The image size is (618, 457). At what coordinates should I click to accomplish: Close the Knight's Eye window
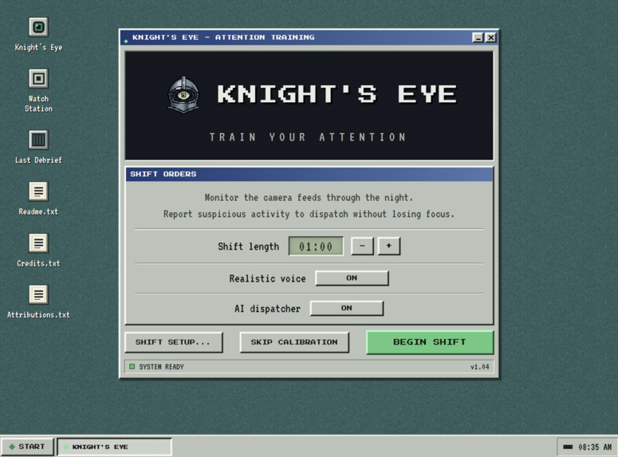[x=490, y=37]
